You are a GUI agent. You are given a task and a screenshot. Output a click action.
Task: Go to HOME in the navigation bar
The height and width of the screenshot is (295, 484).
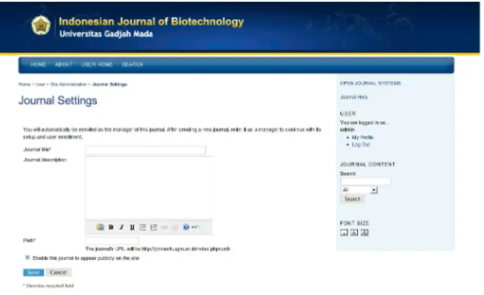coord(38,64)
